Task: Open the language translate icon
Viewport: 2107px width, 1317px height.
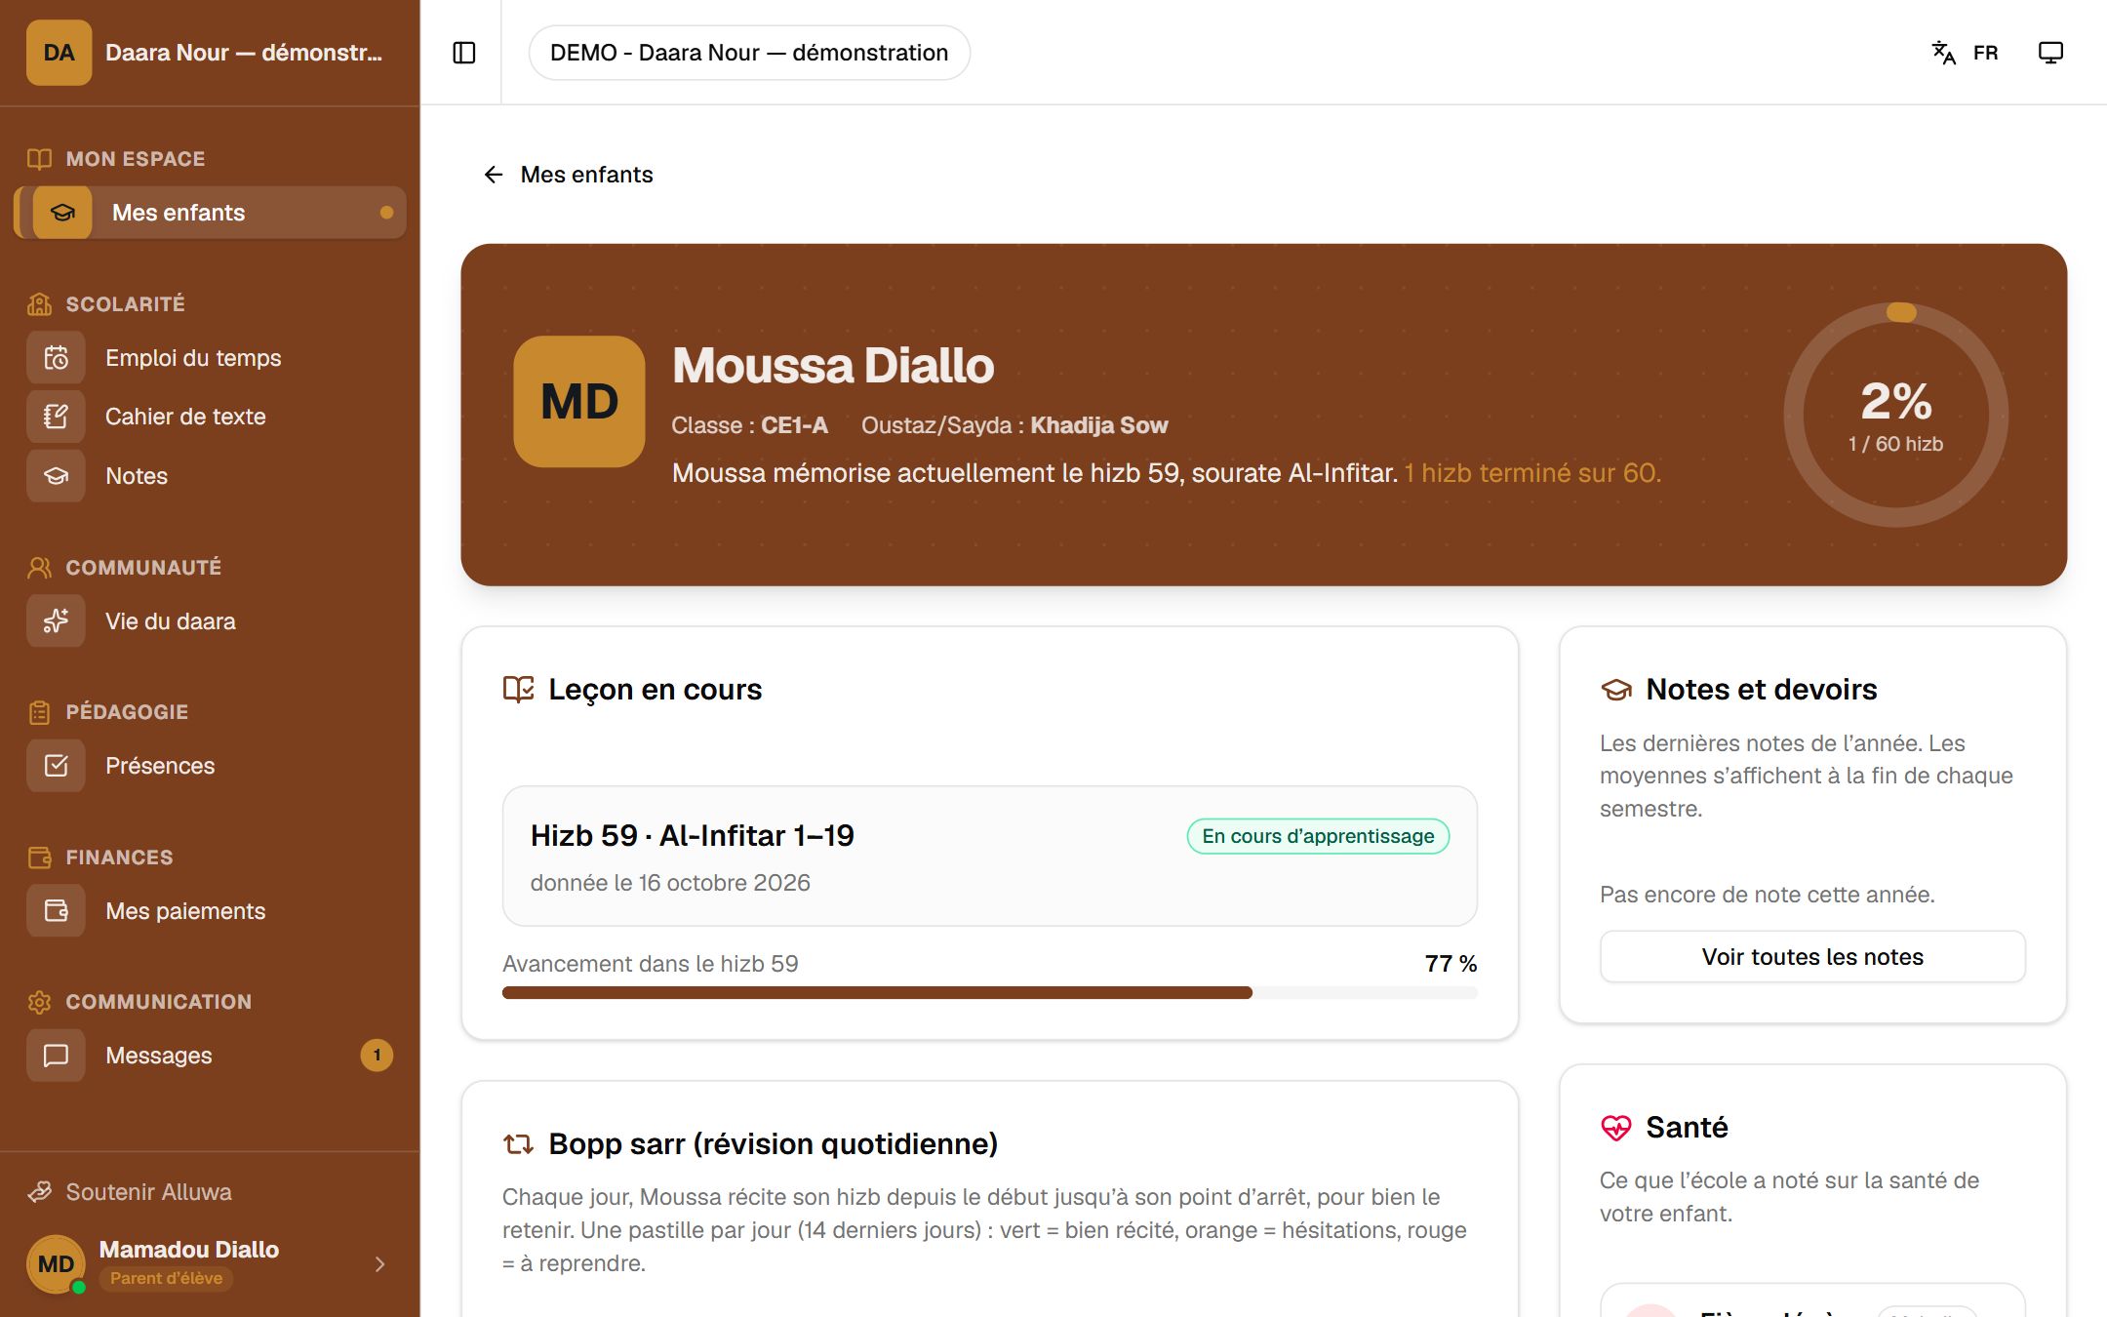Action: (x=1943, y=53)
